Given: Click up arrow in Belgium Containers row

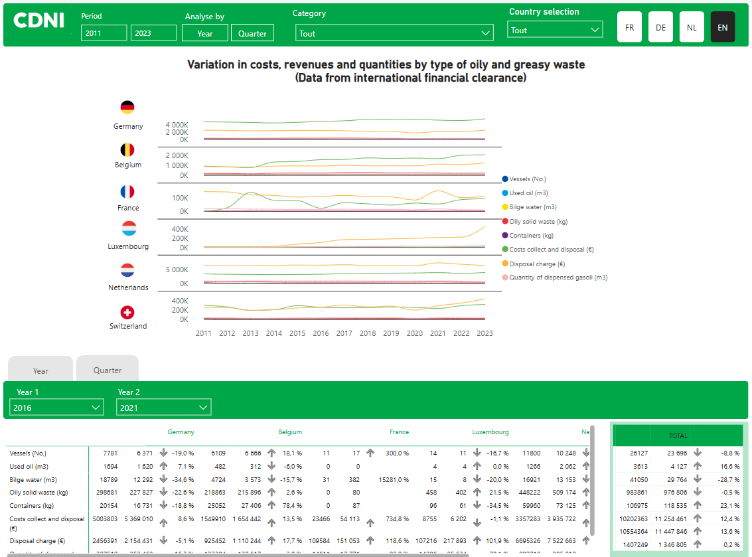Looking at the screenshot, I should point(271,505).
